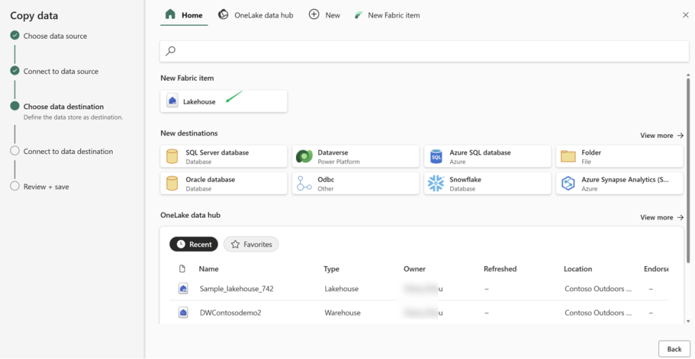Screen dimensions: 695x359
Task: Click the OneLake data hub icon
Action: point(224,15)
